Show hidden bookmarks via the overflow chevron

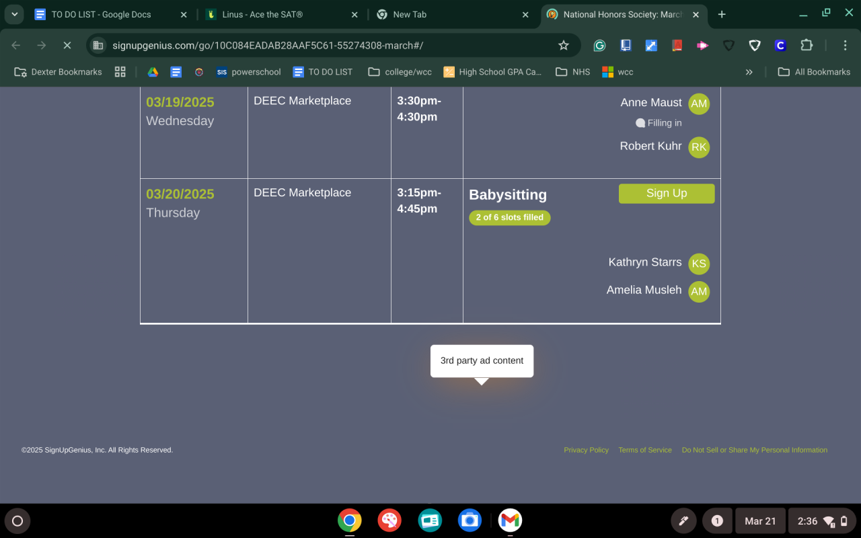coord(749,72)
